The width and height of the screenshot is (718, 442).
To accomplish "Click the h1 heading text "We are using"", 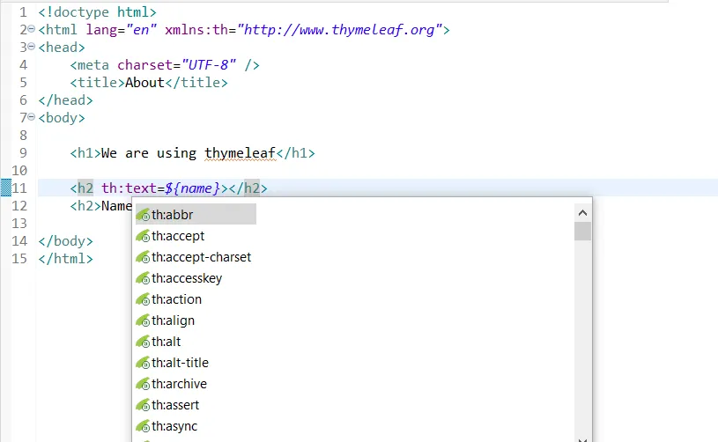I will coord(148,153).
